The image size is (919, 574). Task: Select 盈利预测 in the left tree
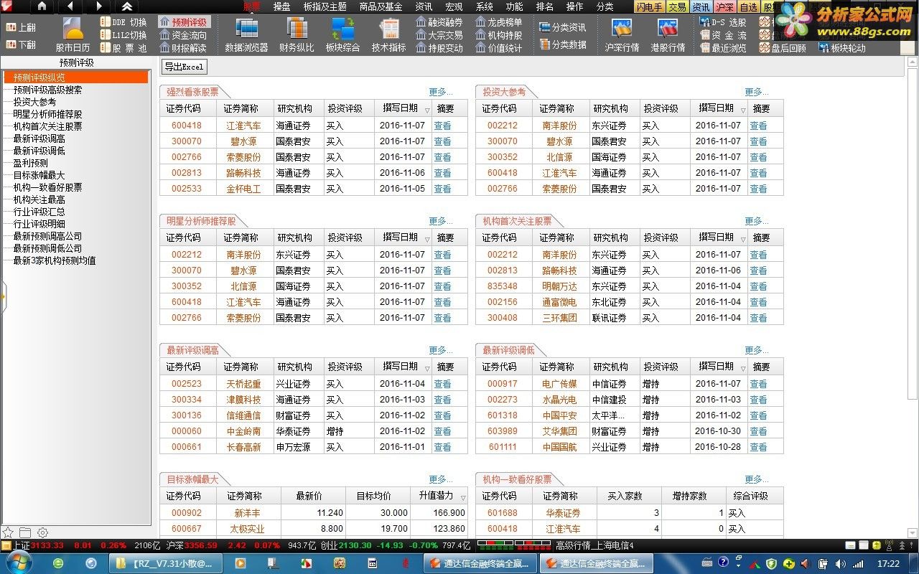(x=30, y=163)
